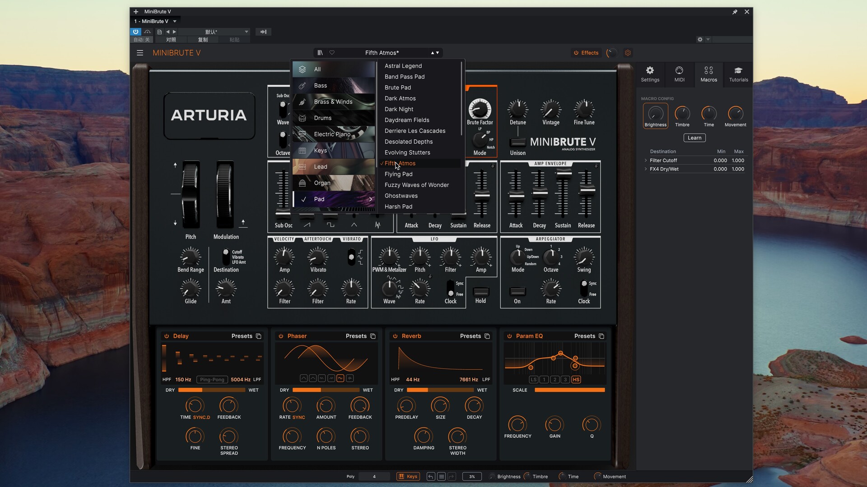
Task: Switch to the Macros tab
Action: pos(709,74)
